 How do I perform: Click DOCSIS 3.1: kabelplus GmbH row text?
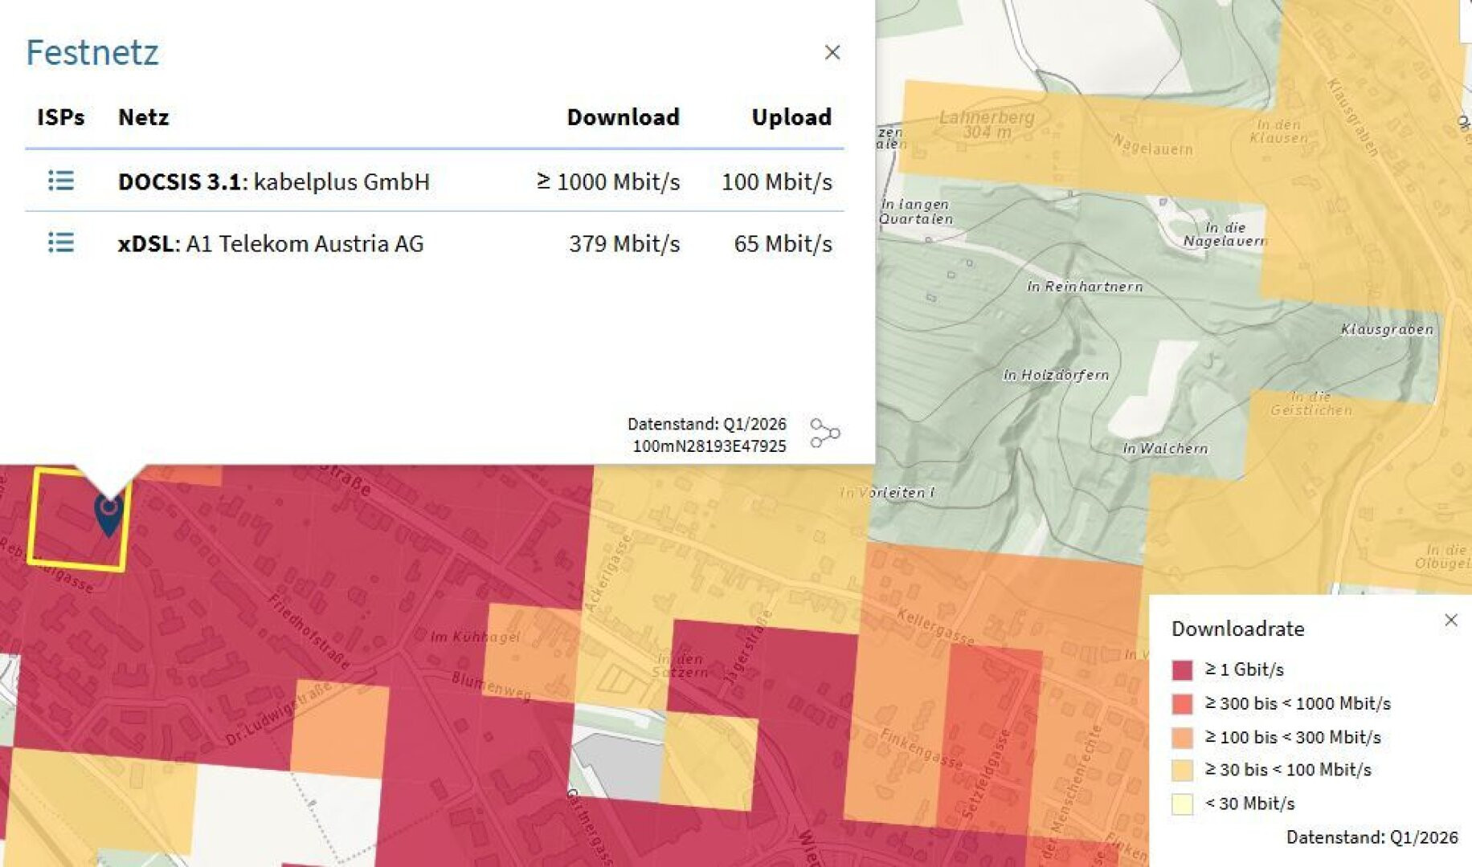click(x=273, y=181)
